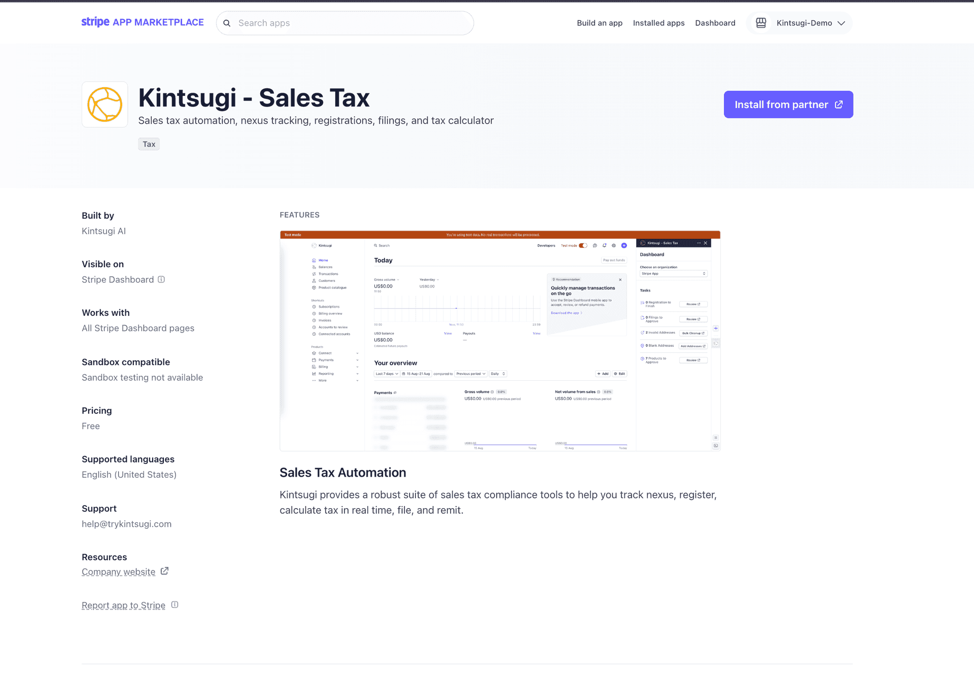Image resolution: width=974 pixels, height=679 pixels.
Task: Click the search magnifier icon
Action: (x=227, y=23)
